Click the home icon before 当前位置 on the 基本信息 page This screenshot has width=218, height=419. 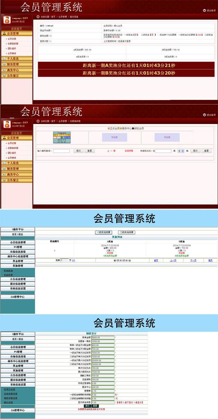pyautogui.click(x=38, y=16)
